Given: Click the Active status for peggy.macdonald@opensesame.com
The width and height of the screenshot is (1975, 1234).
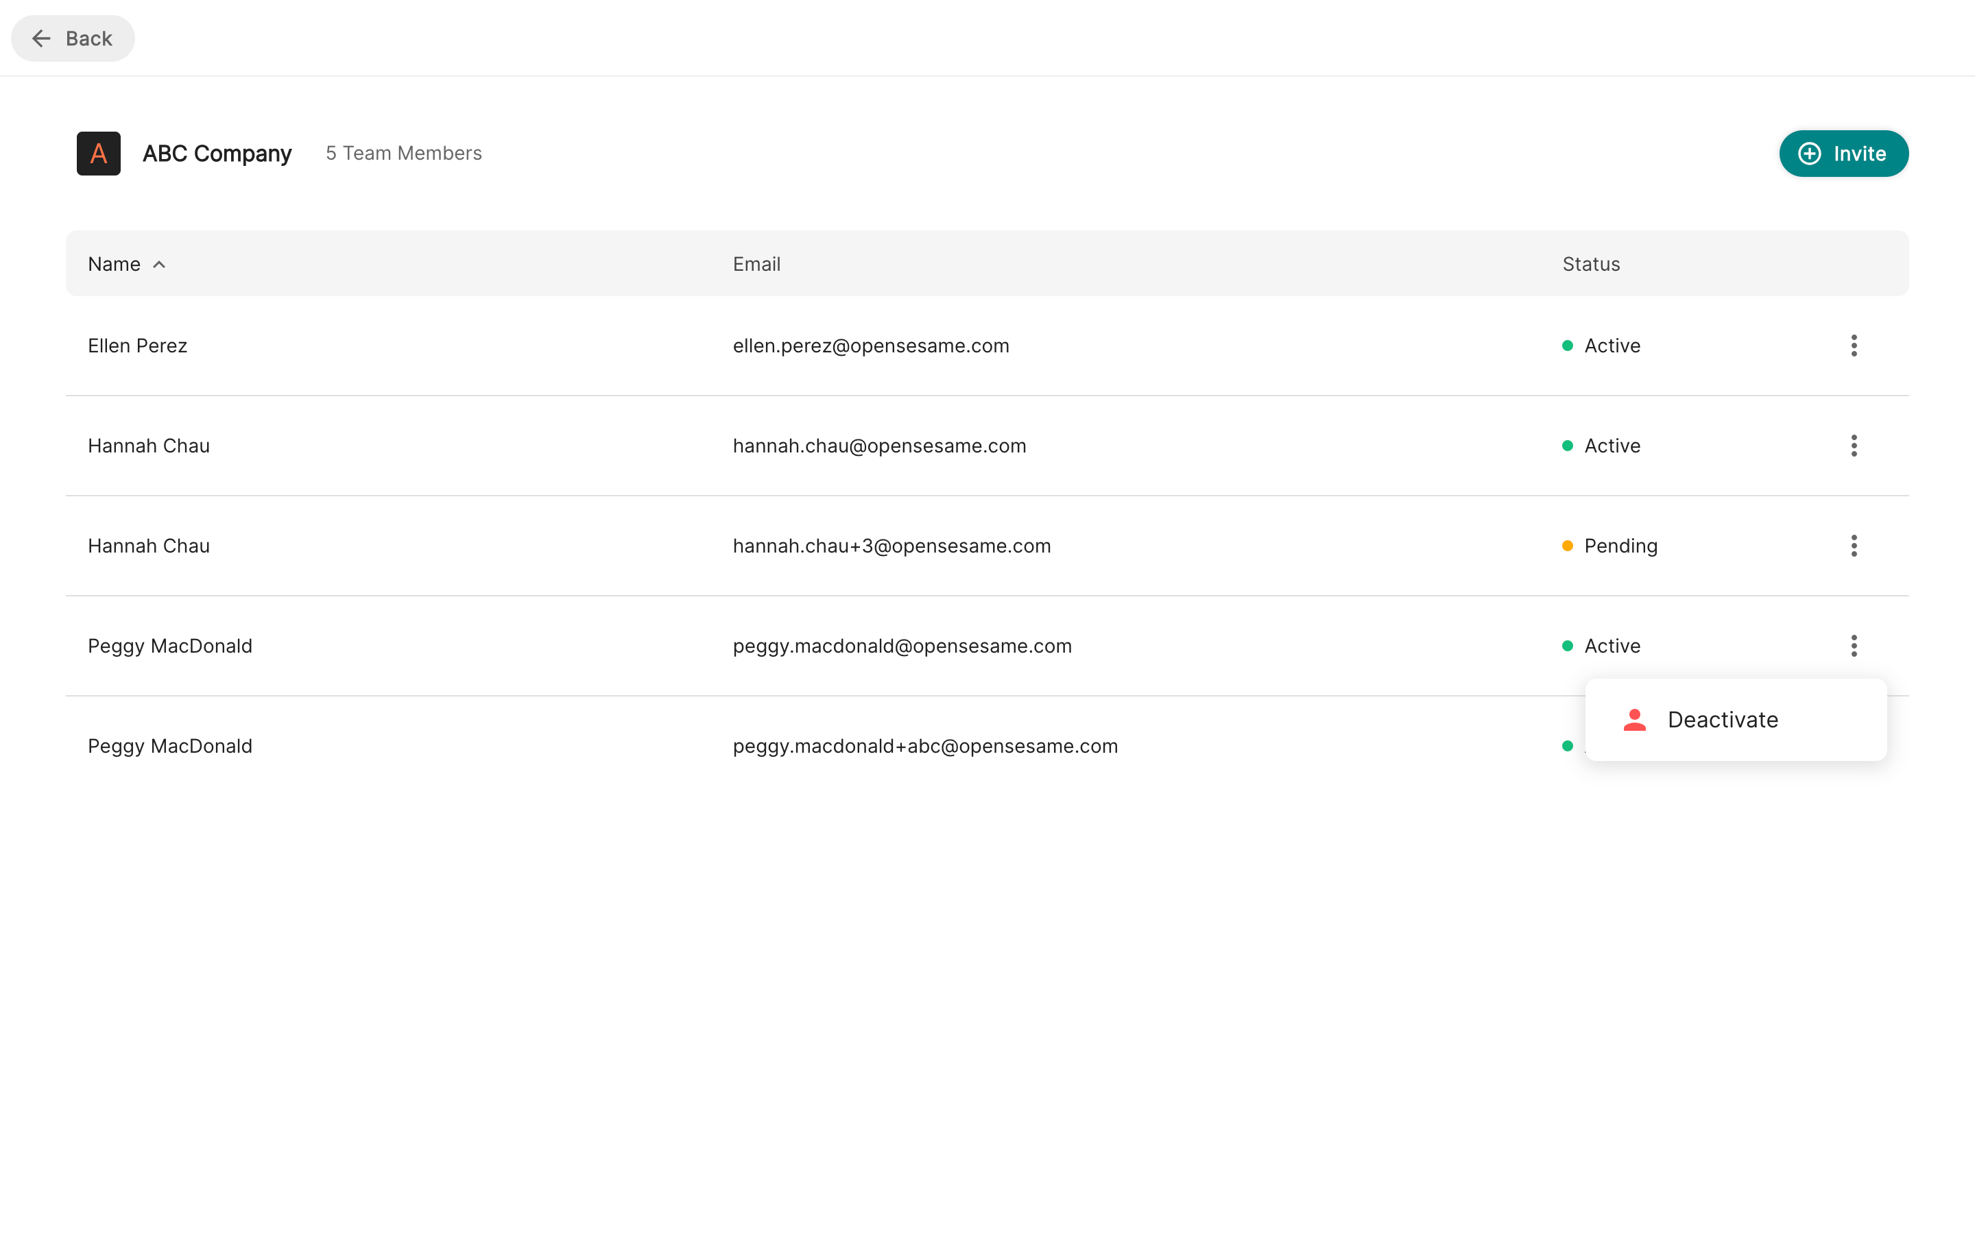Looking at the screenshot, I should coord(1613,646).
